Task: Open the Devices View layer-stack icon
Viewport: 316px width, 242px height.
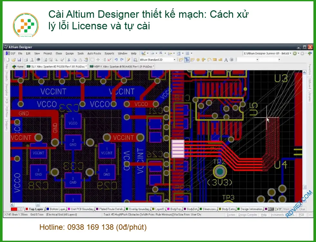Action: tap(38, 60)
